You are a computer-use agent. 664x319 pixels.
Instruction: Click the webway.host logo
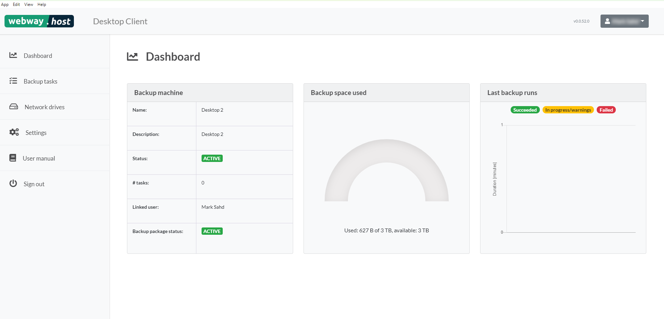[39, 21]
